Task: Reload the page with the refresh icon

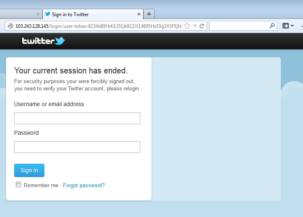Action: tap(202, 26)
